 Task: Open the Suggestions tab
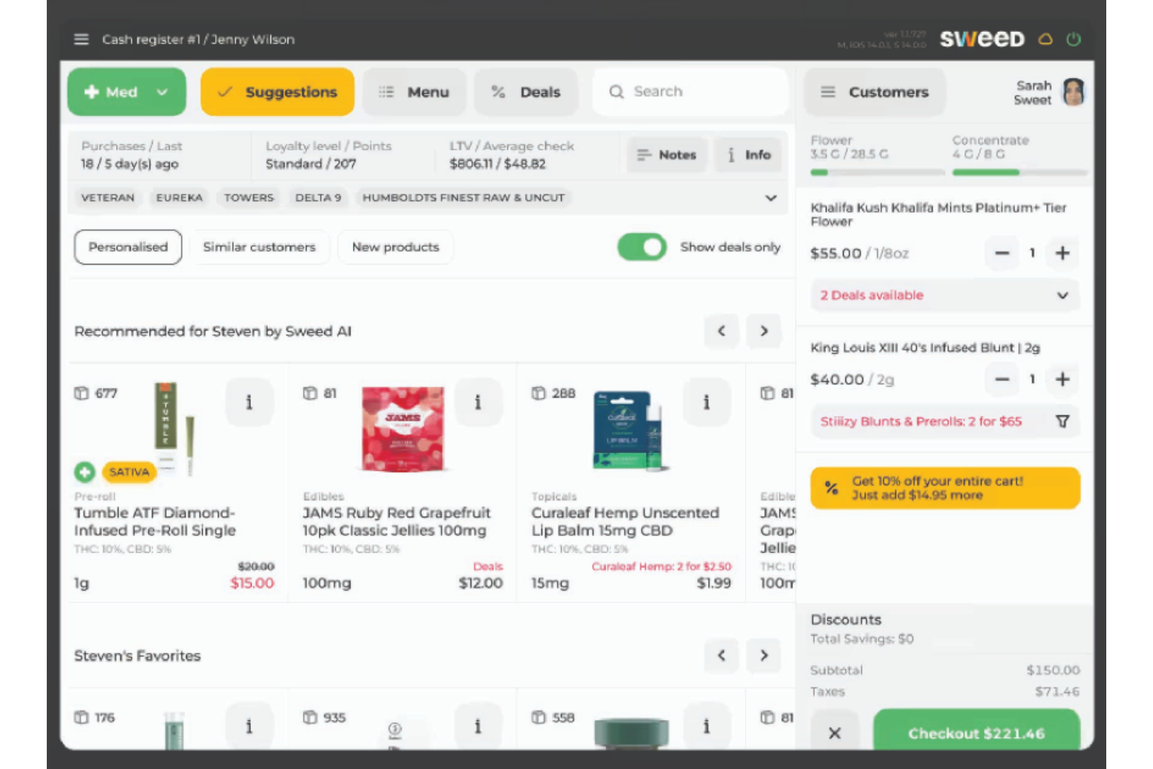coord(277,92)
